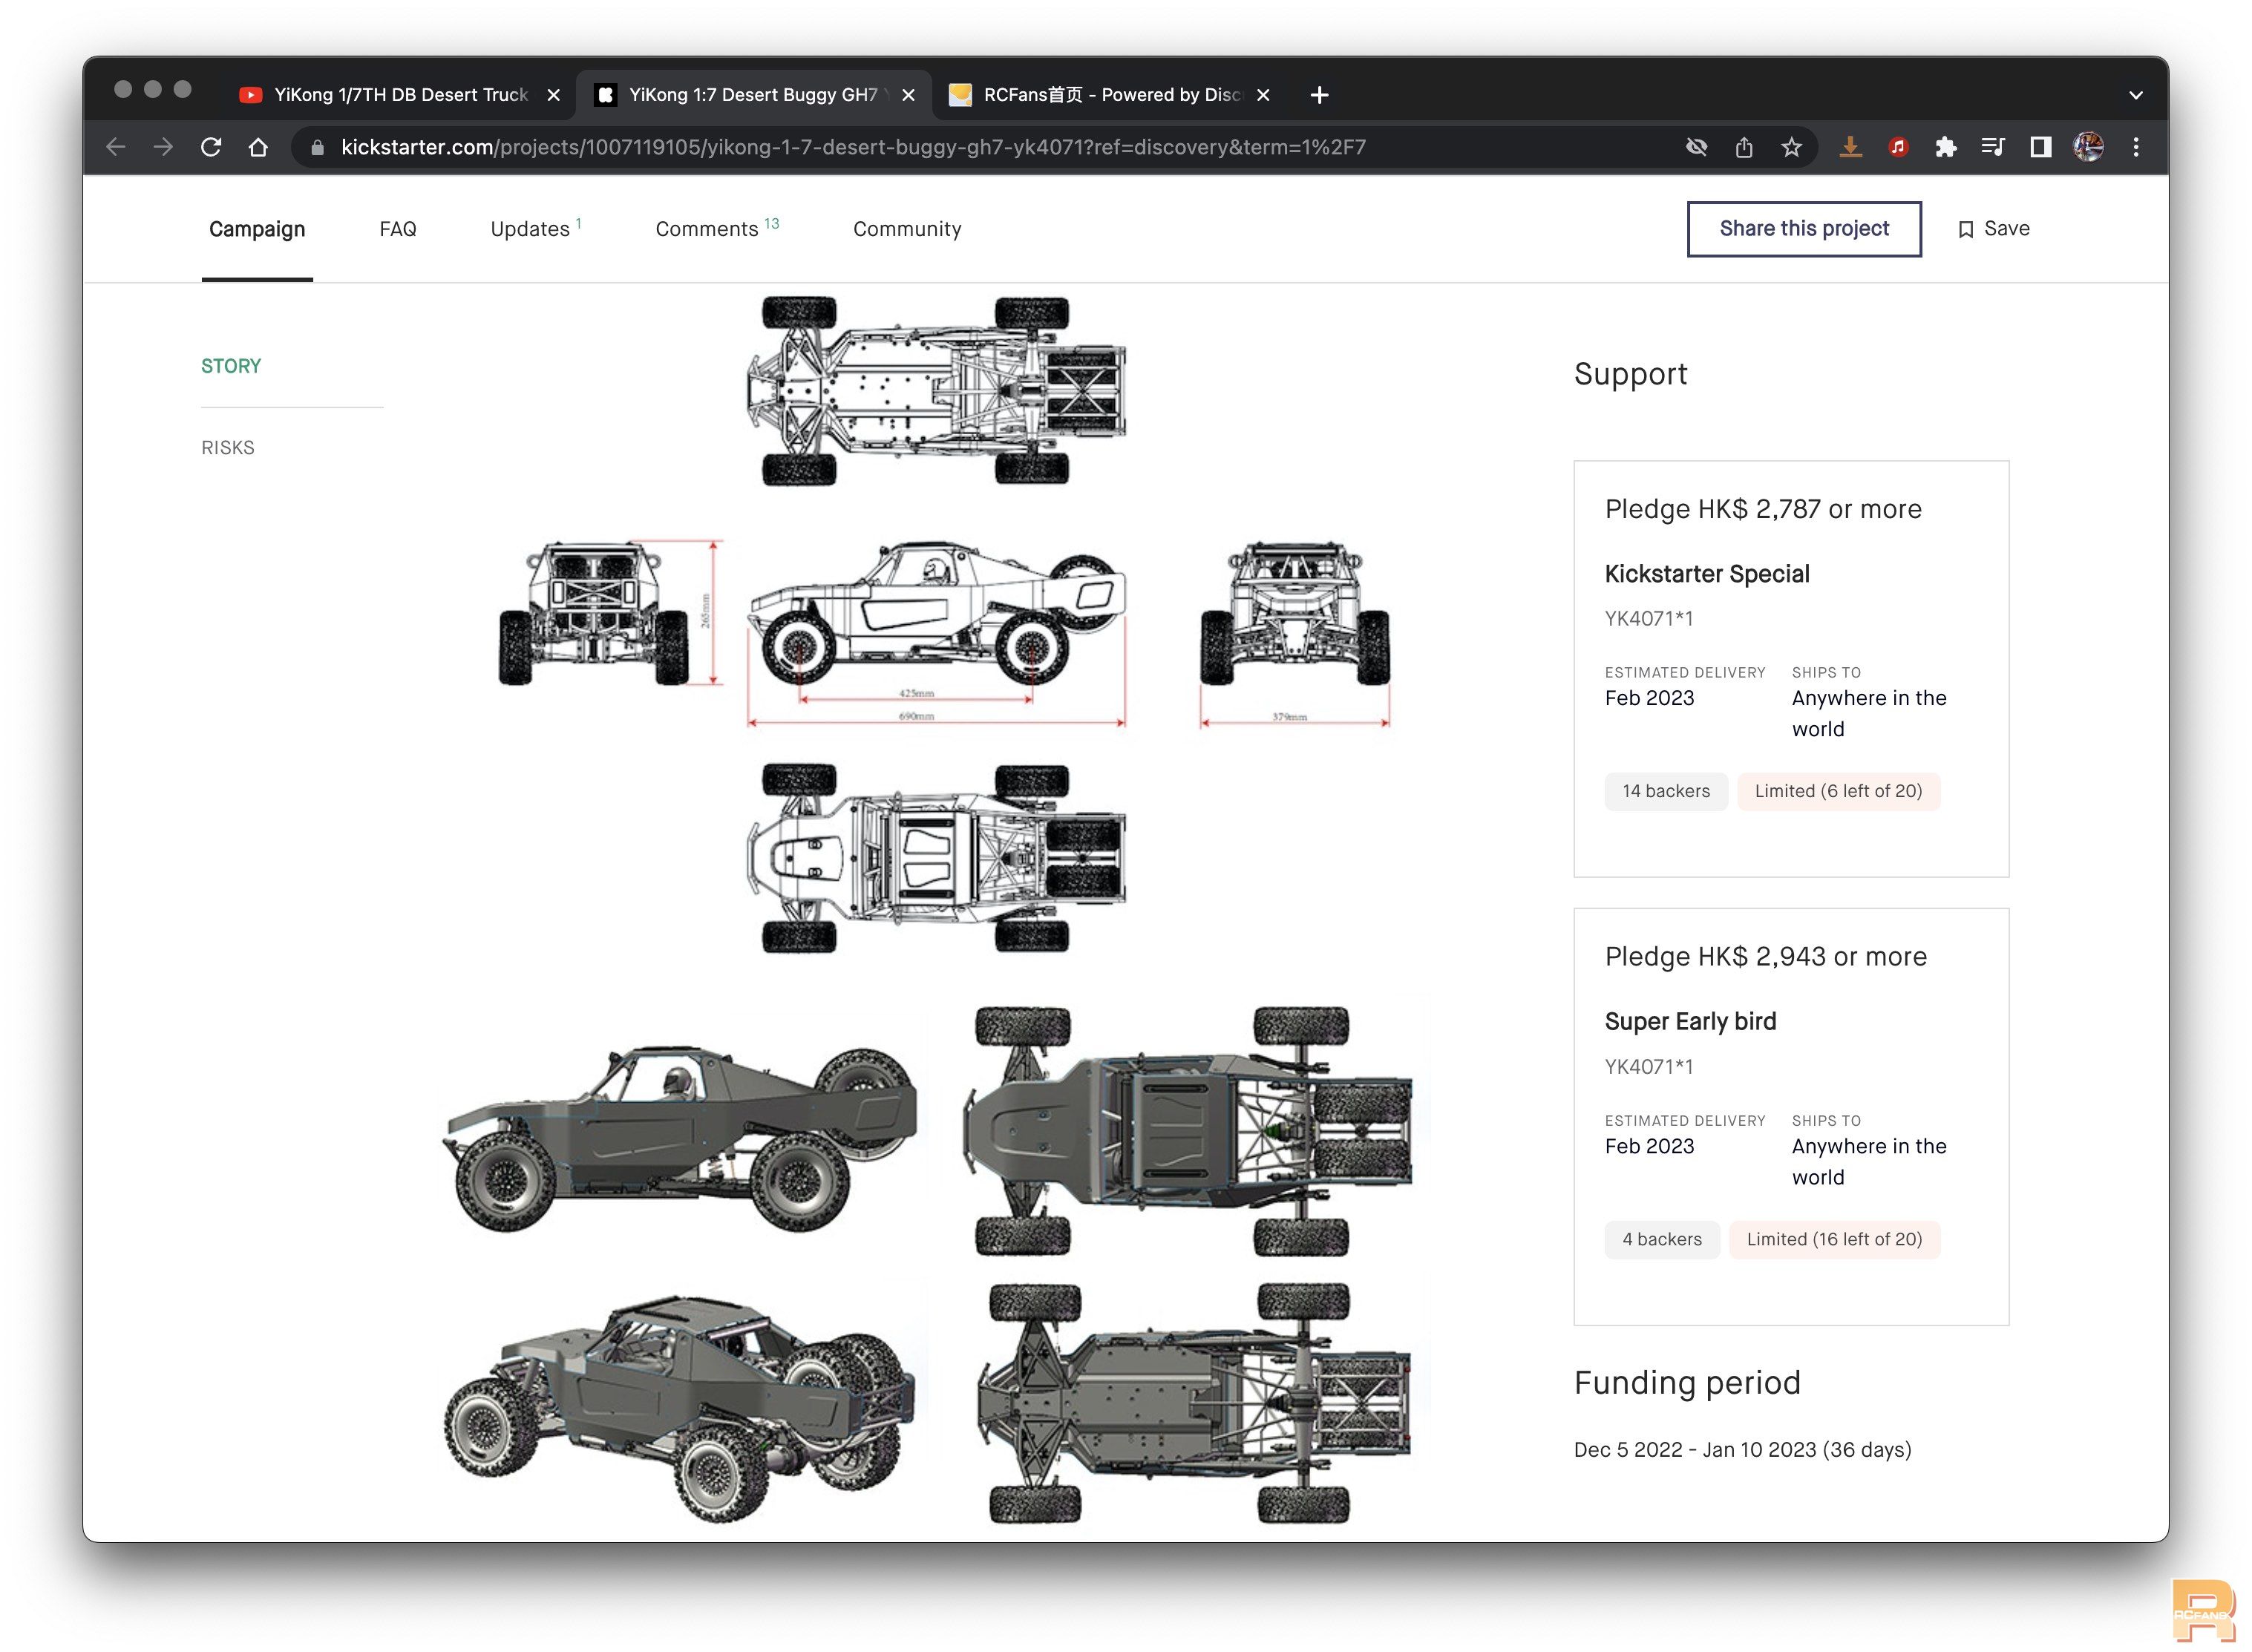Image resolution: width=2252 pixels, height=1652 pixels.
Task: Click the Limited (16 left of 20) badge
Action: pyautogui.click(x=1834, y=1239)
